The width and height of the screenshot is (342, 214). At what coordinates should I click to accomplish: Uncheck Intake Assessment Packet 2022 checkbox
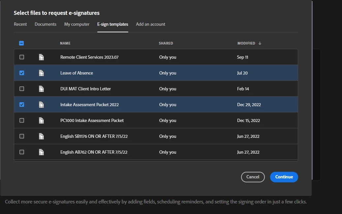(x=22, y=105)
